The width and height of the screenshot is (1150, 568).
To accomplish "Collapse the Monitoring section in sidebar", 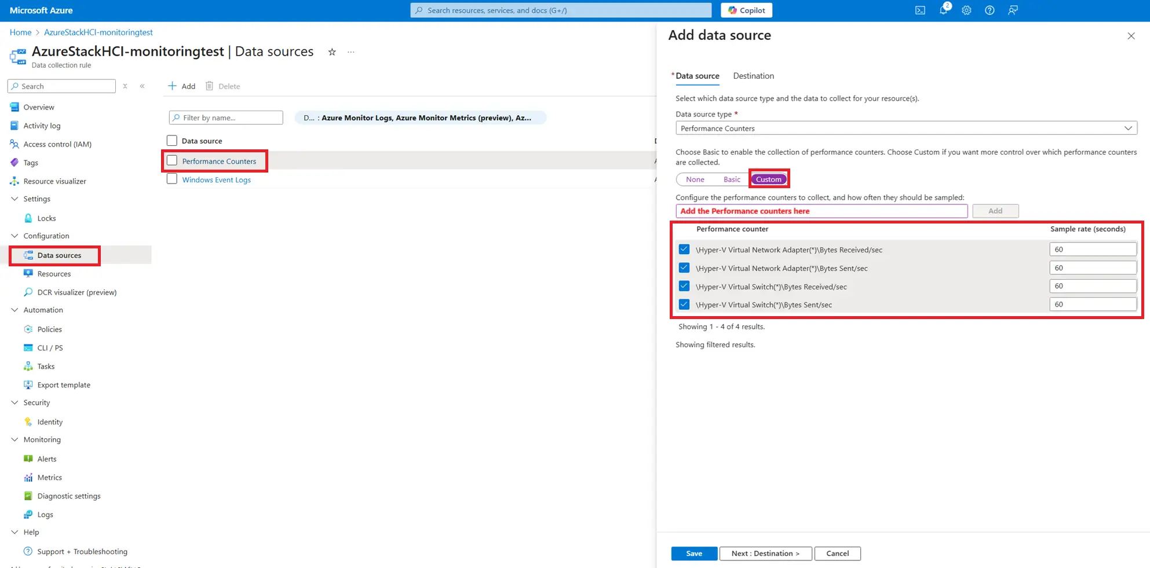I will (15, 439).
